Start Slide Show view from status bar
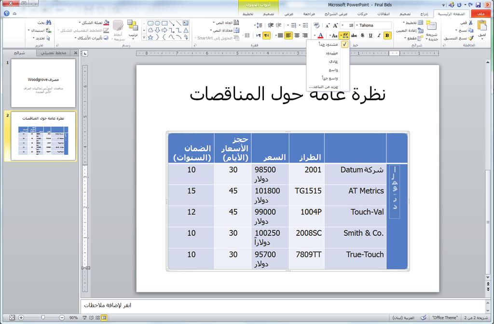 (84, 318)
